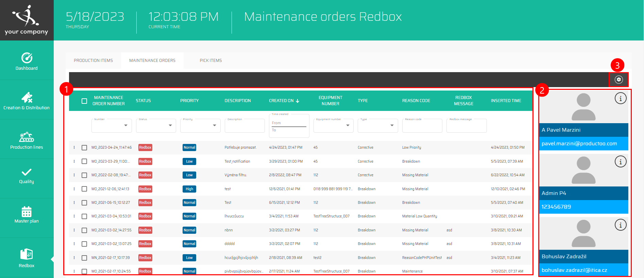Open Creation & Distribution in the sidebar
Screen dimensions: 644x278
[x=27, y=101]
